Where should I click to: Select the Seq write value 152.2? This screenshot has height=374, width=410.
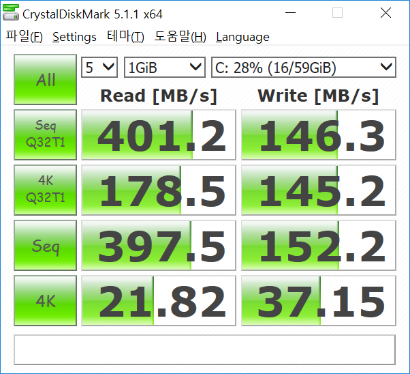319,245
